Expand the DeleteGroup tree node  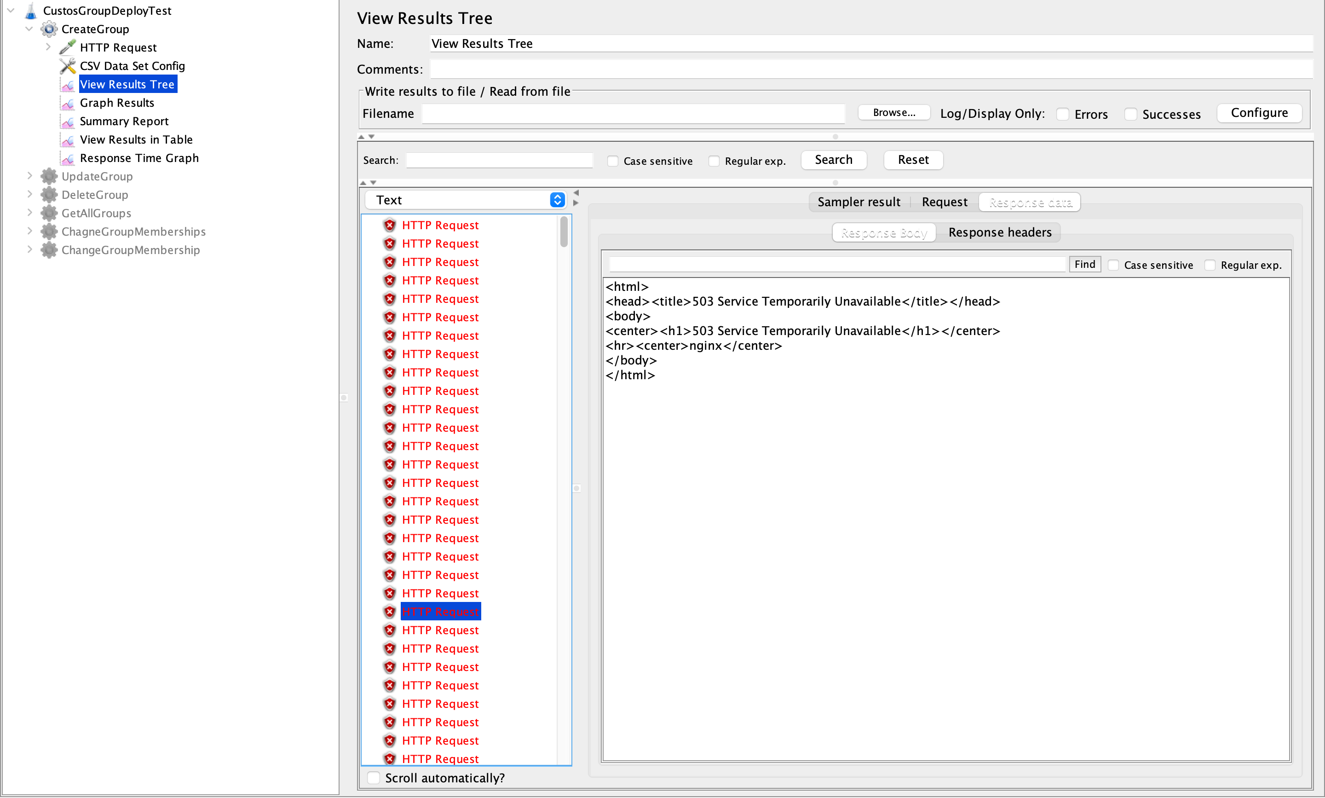coord(30,195)
